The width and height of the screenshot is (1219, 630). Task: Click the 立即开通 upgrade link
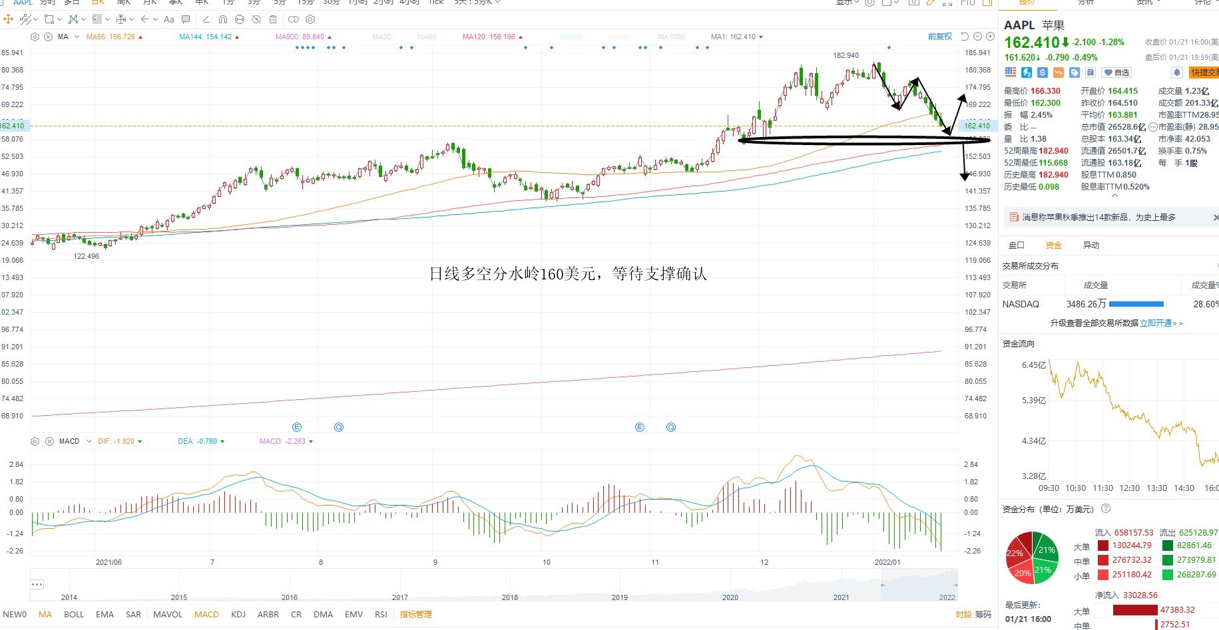(1161, 323)
